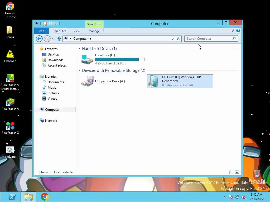Open the Computer ribbon tab
Screen dimensions: 270x202
point(59,31)
